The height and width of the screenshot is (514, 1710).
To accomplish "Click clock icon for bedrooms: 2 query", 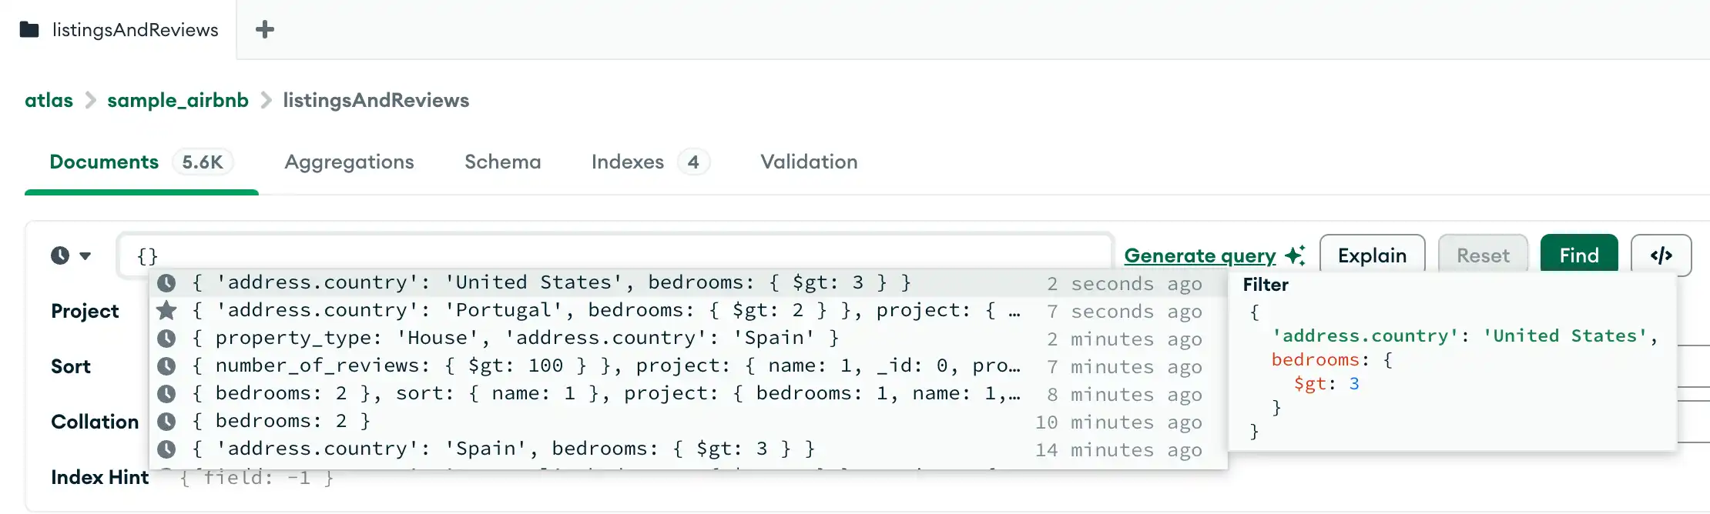I will click(166, 421).
